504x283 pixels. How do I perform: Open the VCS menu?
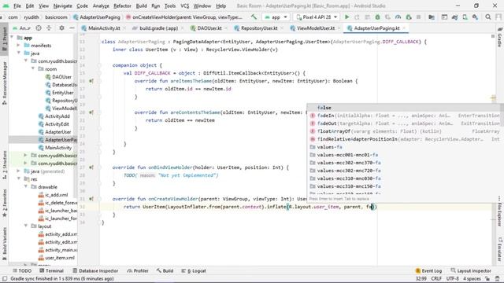tap(184, 6)
